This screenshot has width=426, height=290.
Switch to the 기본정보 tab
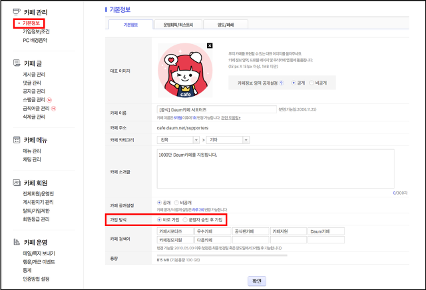tap(130, 25)
